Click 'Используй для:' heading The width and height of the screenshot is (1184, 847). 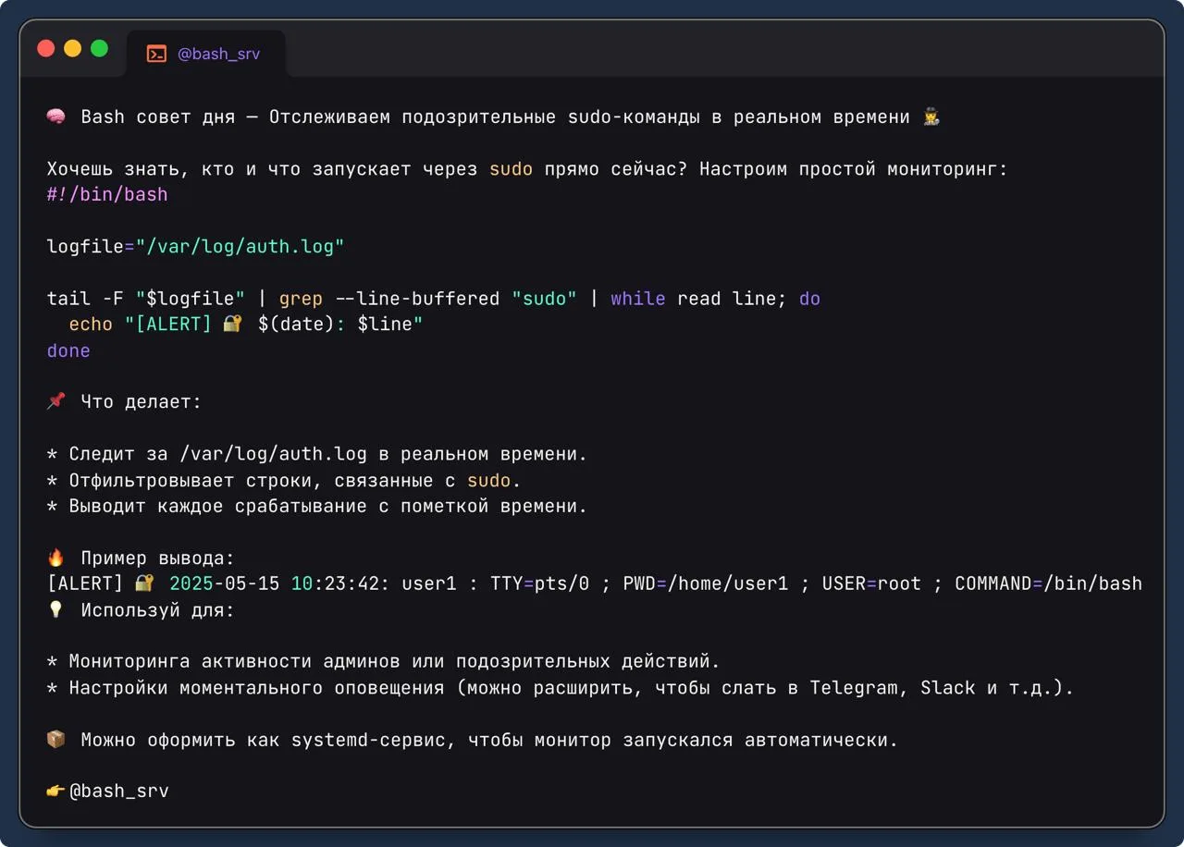[158, 610]
